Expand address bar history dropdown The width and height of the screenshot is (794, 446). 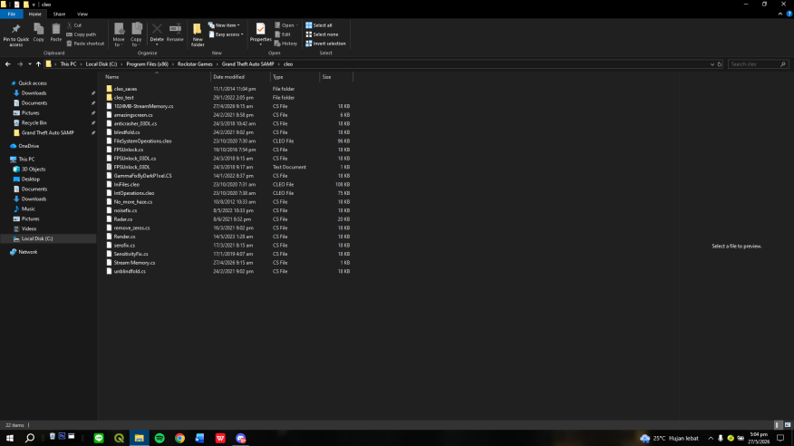point(712,64)
